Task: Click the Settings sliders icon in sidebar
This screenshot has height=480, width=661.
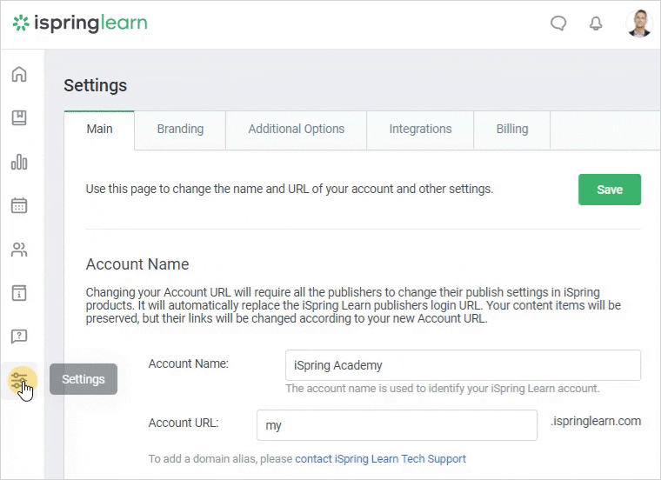Action: coord(20,380)
